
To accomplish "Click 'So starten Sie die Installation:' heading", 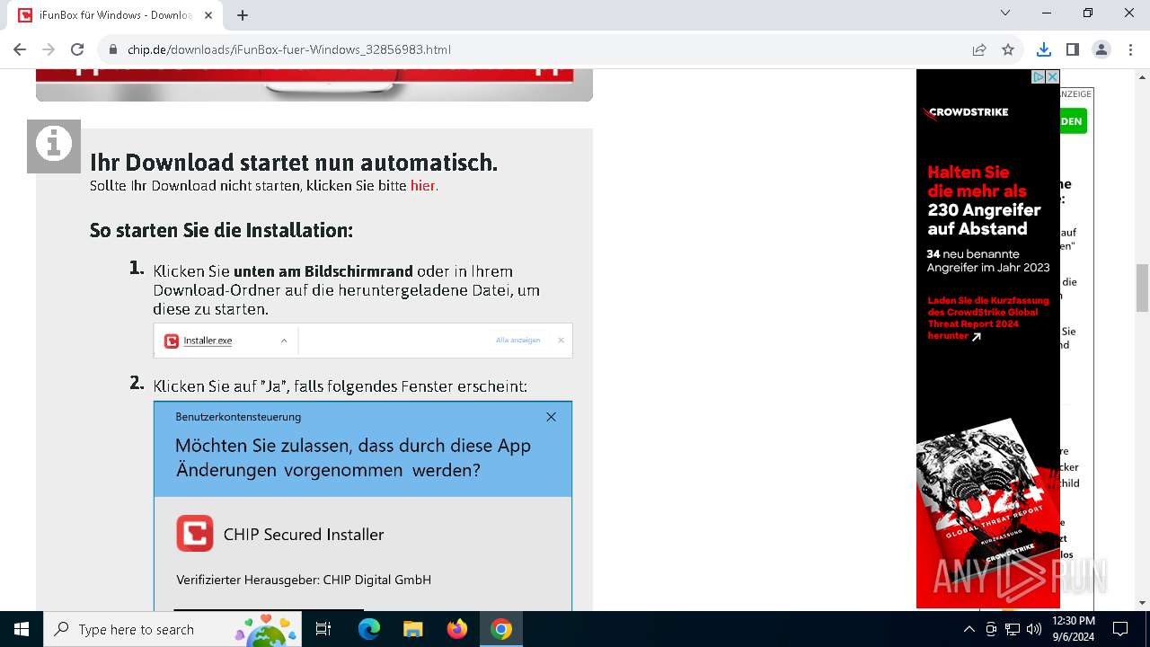I will pos(221,230).
